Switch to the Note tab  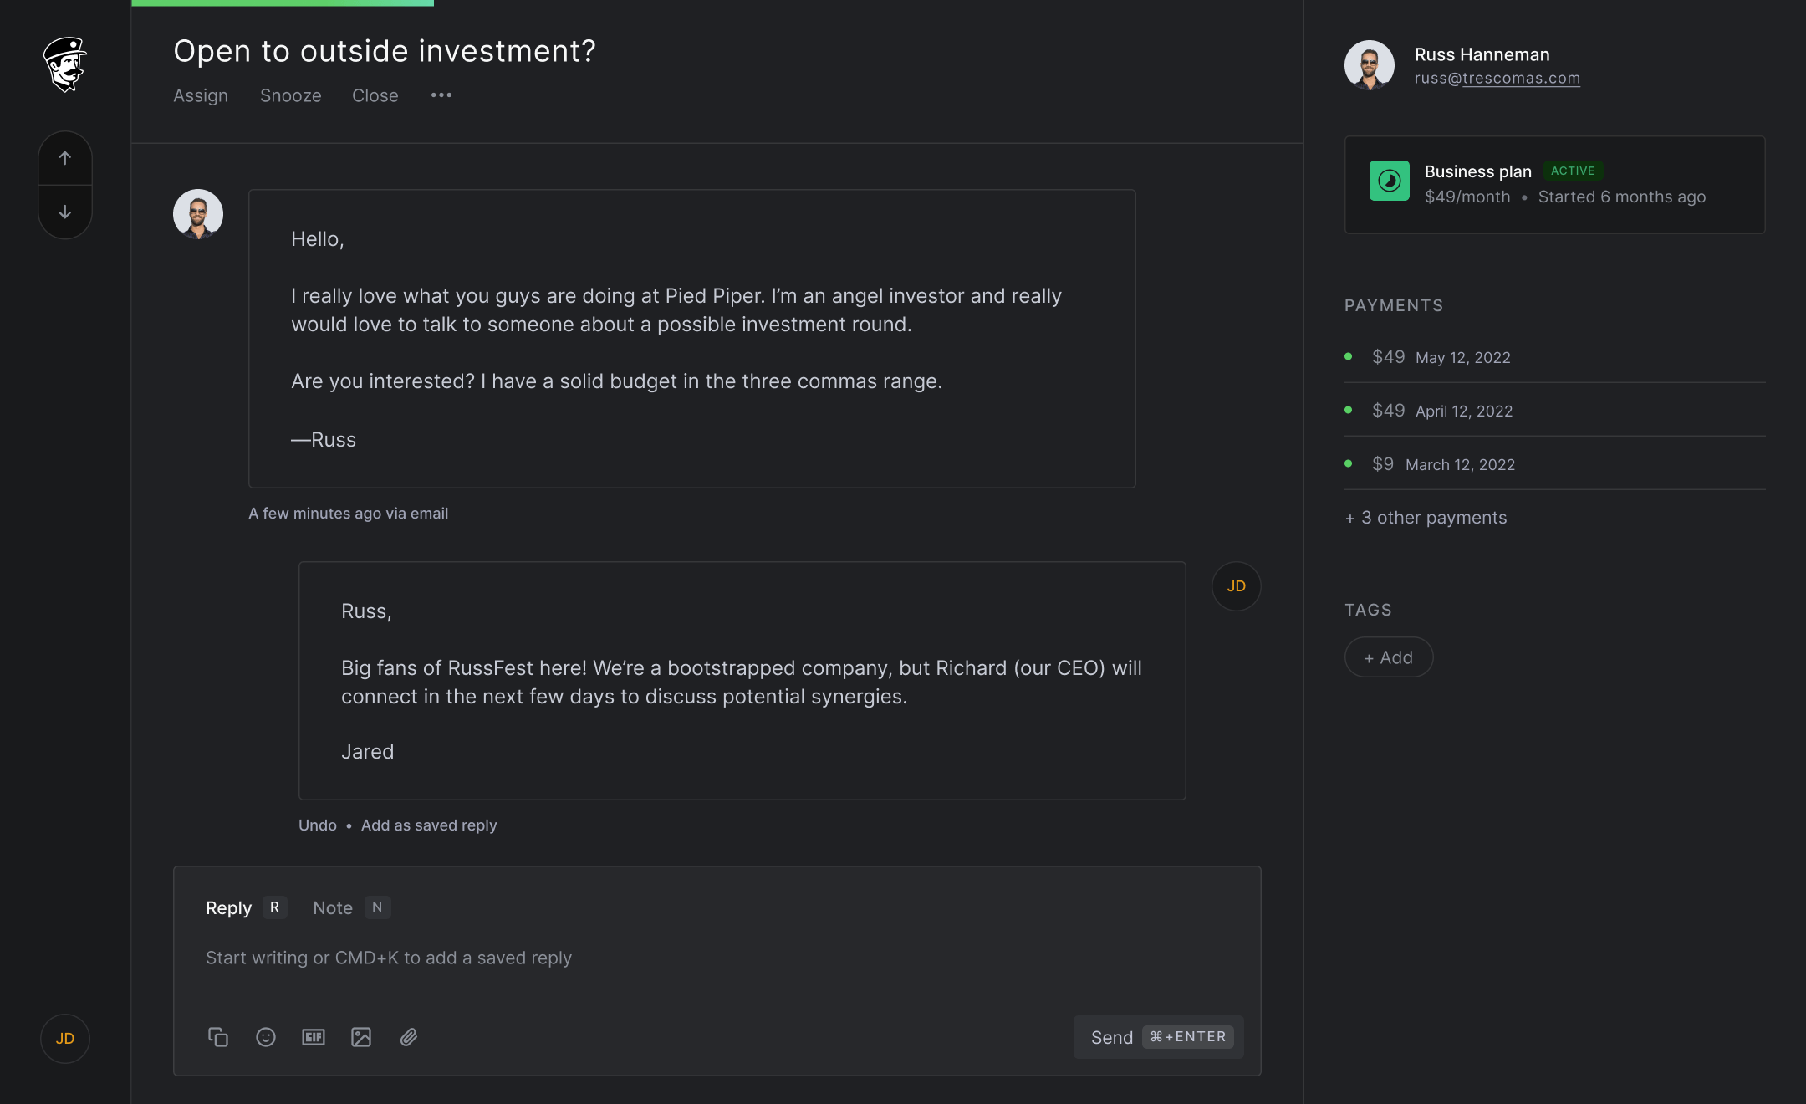tap(333, 908)
